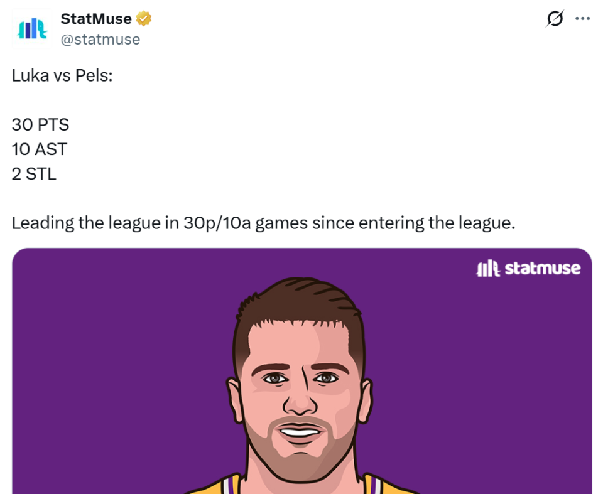Click the "Leading the league" sentence

(263, 223)
